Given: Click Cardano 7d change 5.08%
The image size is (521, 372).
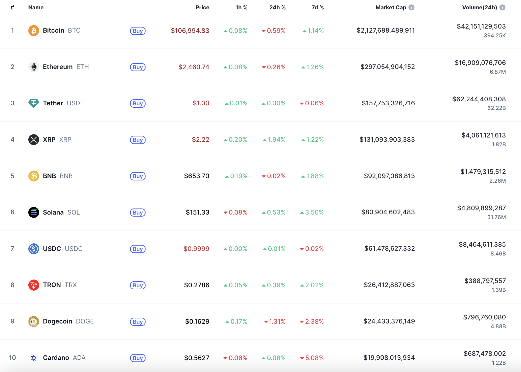Looking at the screenshot, I should point(312,358).
